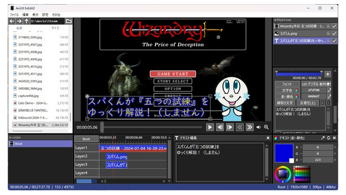346x195 pixels.
Task: Open the その他 menu
Action: pyautogui.click(x=56, y=14)
